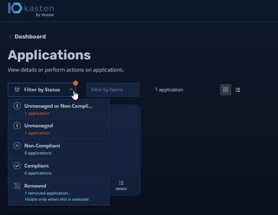Select the Non-Compliant filter label
278x215 pixels.
(x=42, y=146)
